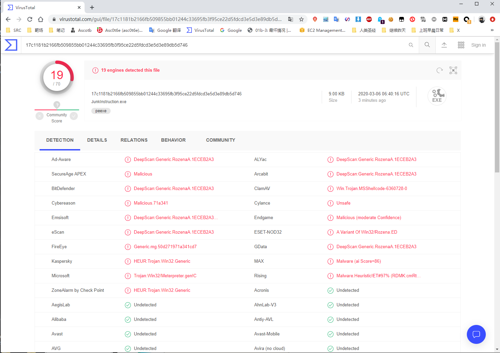Switch to the DETECTION tab
Viewport: 500px width, 353px height.
(60, 140)
